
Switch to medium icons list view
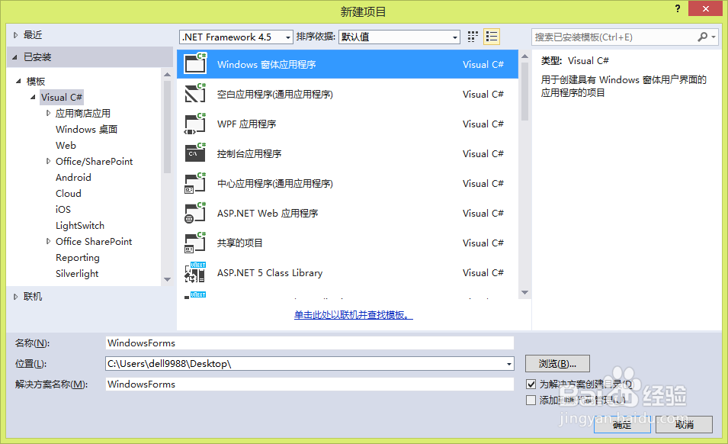click(491, 37)
